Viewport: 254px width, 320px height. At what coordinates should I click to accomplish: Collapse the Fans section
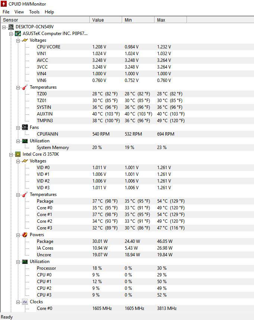pos(18,127)
